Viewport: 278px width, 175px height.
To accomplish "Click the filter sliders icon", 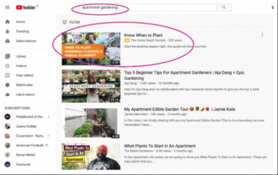I will point(65,22).
